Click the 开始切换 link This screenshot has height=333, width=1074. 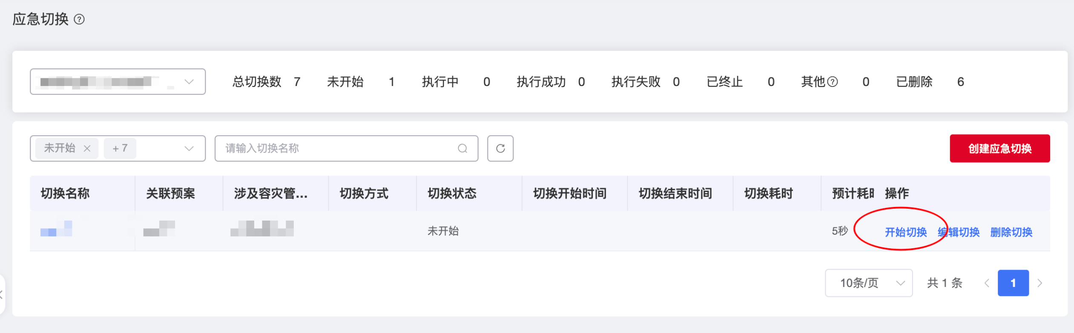tap(906, 233)
